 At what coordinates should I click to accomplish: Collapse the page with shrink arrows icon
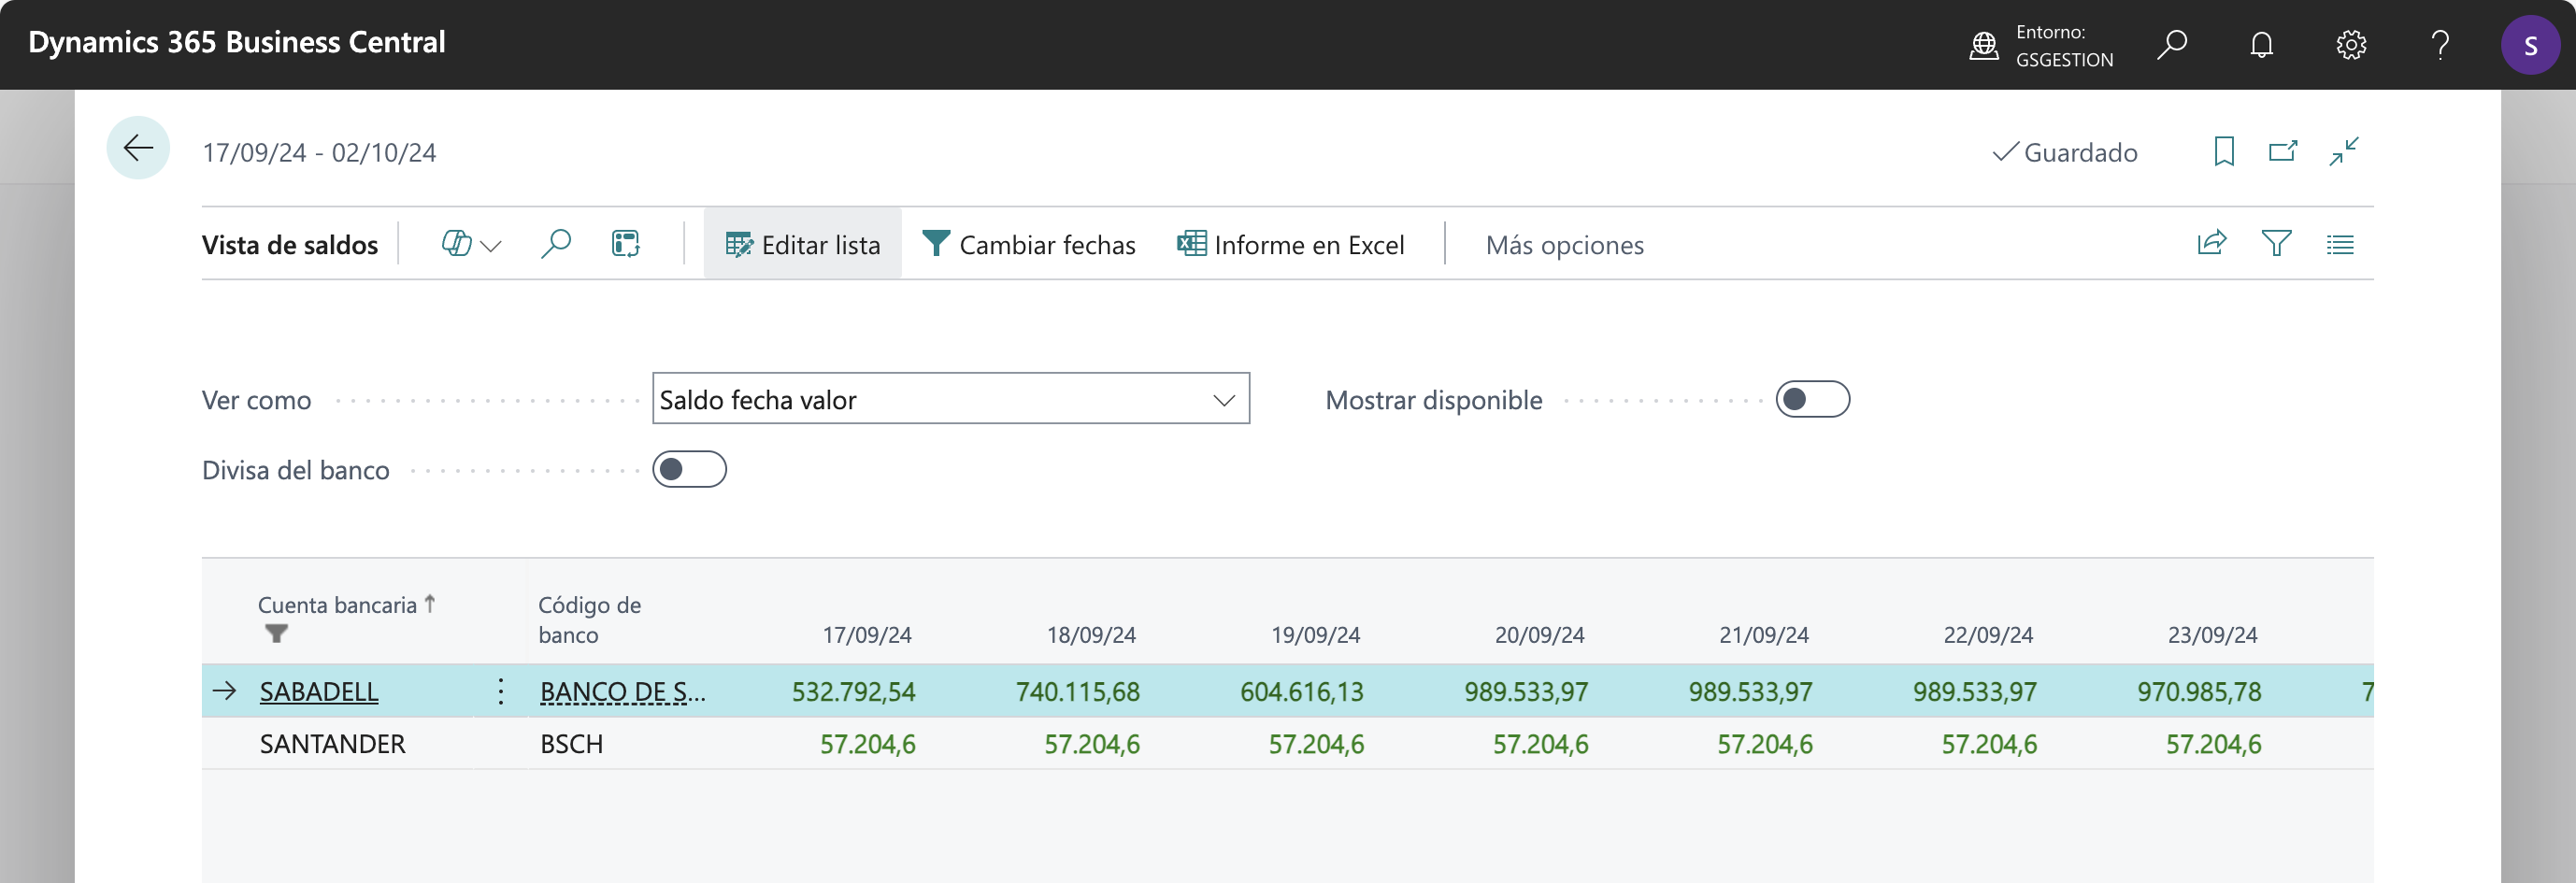tap(2344, 152)
